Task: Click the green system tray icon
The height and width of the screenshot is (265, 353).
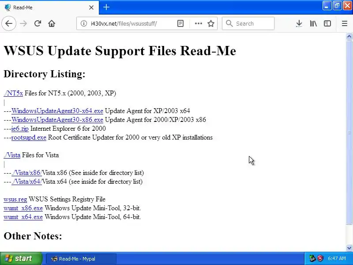Action: 312,258
